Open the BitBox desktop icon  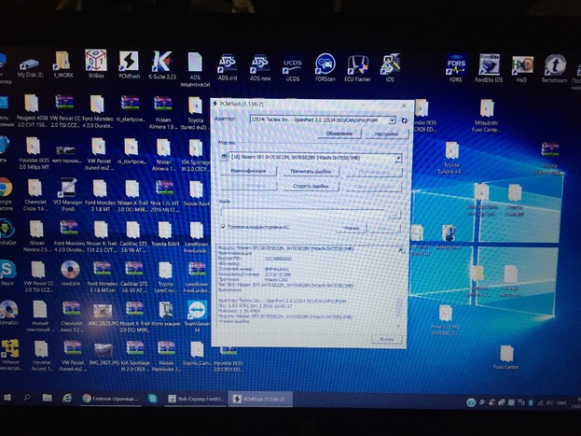[x=95, y=63]
